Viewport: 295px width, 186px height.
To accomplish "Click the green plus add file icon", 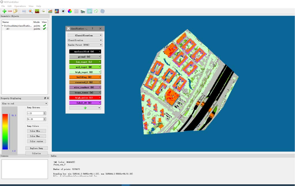I will pyautogui.click(x=4, y=11).
